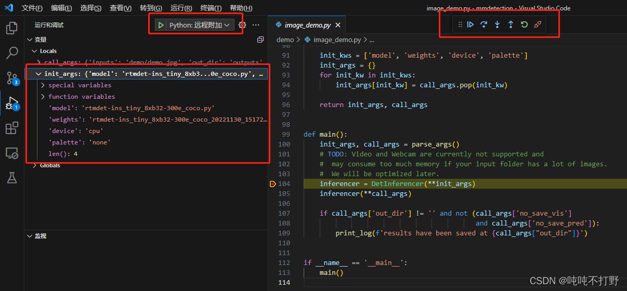Click the 'main()' call on line 113
Image resolution: width=627 pixels, height=291 pixels.
coord(331,273)
